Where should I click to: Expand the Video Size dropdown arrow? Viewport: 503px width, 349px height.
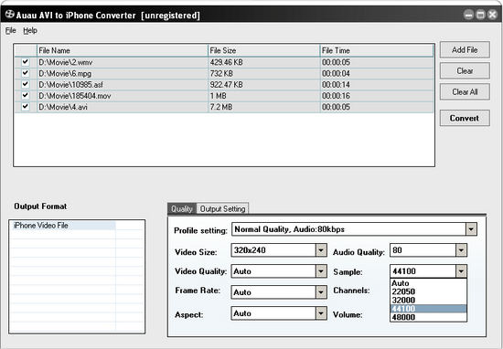(x=321, y=250)
